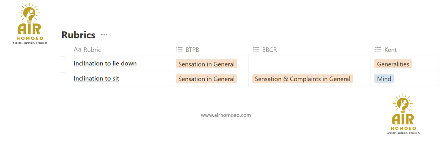This screenshot has height=152, width=445.
Task: Click the www.airhomoeo.com website text
Action: click(226, 115)
